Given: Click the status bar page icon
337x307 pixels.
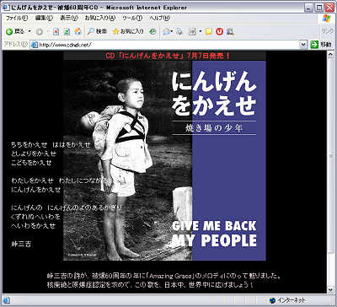Looking at the screenshot, I should pyautogui.click(x=7, y=300).
